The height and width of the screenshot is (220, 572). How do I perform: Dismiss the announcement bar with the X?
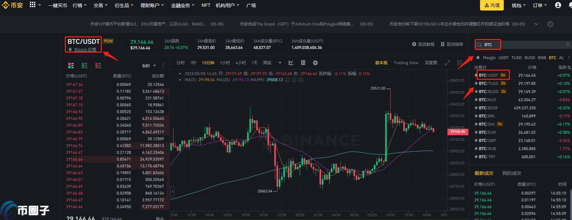[x=550, y=24]
